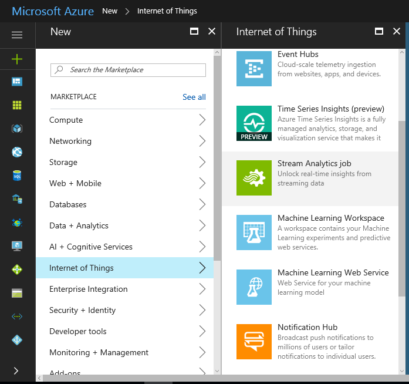Expand sidebar with More services arrow
This screenshot has height=384, width=409.
[16, 370]
